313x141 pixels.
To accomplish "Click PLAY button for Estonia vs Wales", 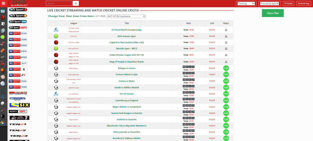I will tap(226, 81).
